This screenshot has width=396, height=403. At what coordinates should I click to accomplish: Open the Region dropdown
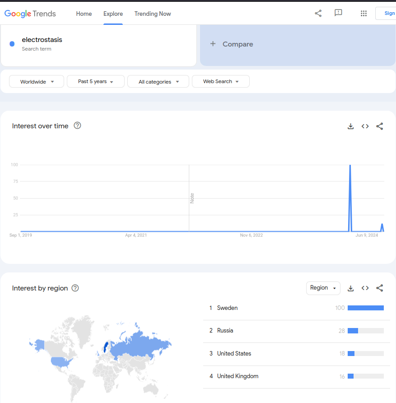(323, 288)
